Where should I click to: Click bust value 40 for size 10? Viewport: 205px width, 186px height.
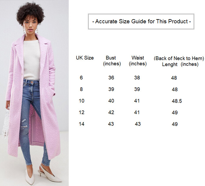click(x=111, y=101)
